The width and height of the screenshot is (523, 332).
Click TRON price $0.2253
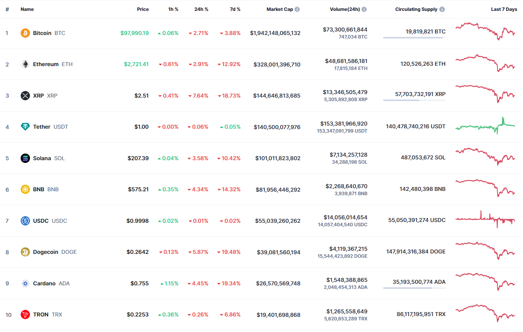click(x=137, y=315)
